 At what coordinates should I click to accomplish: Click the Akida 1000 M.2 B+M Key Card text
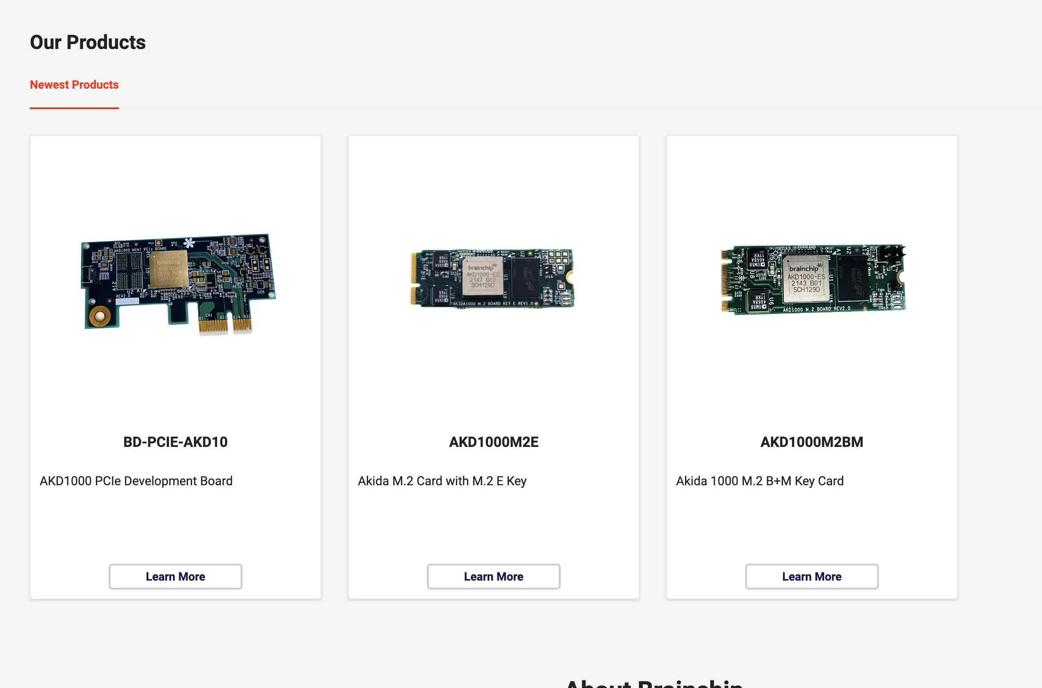(759, 481)
